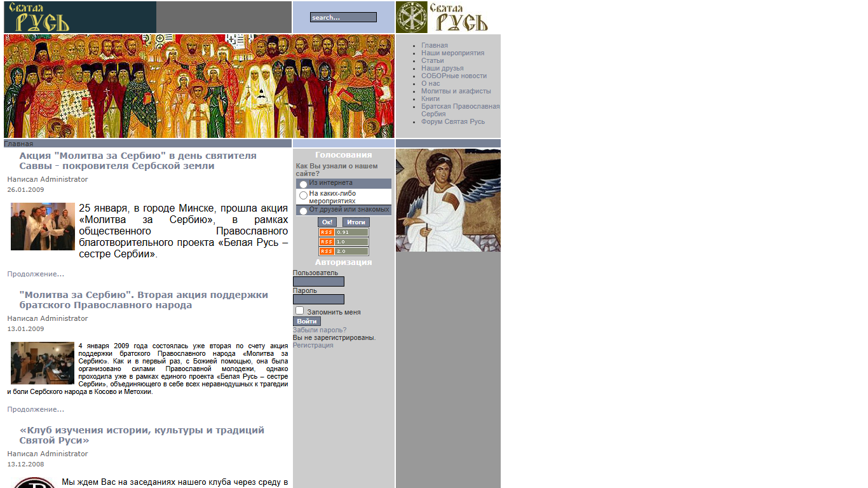
Task: Click the Пароль password field
Action: (x=318, y=299)
